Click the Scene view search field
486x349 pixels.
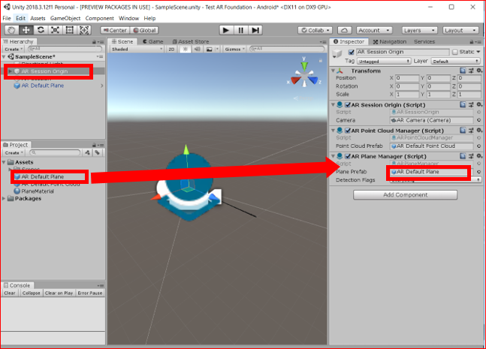[287, 49]
